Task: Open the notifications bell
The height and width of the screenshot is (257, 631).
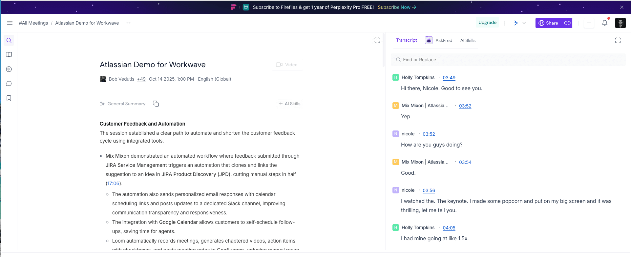Action: click(605, 23)
